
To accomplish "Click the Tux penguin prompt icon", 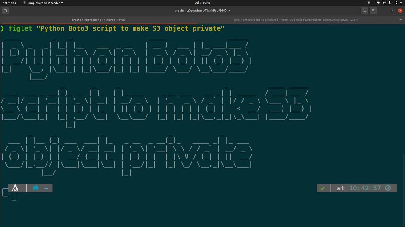I will coord(15,188).
